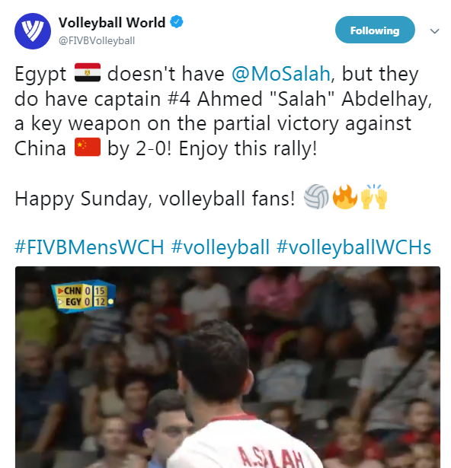
Task: Click the @FIVBVolleyball handle
Action: click(97, 40)
